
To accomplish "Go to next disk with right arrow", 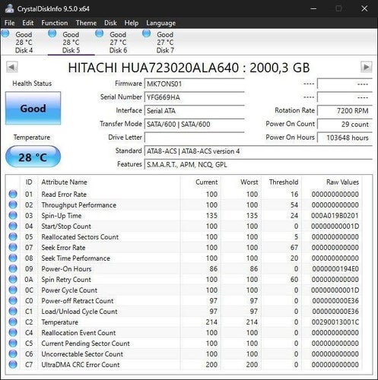I will [x=366, y=68].
